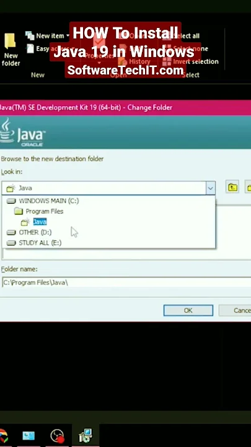251x447 pixels.
Task: Click the Java installer taskbar icon
Action: [x=86, y=436]
